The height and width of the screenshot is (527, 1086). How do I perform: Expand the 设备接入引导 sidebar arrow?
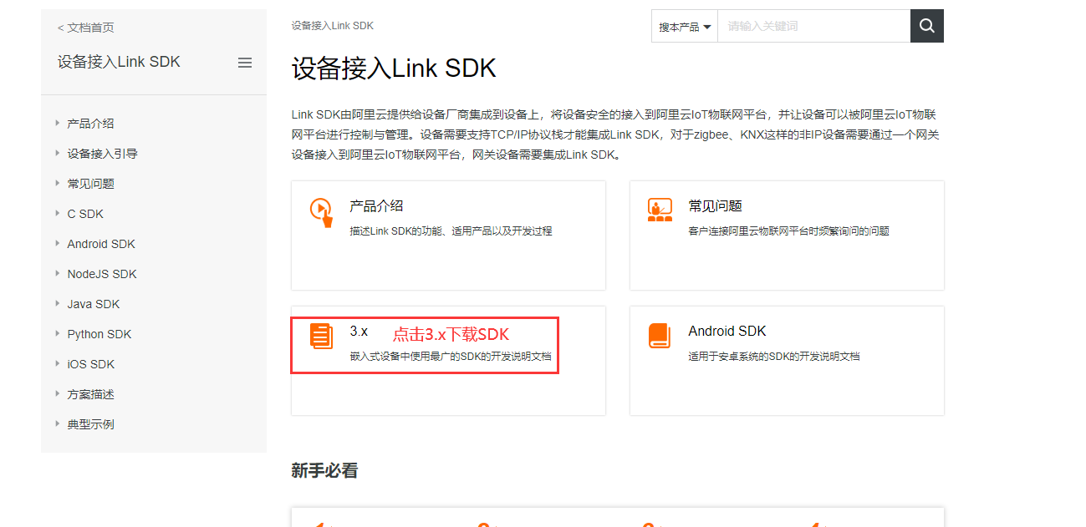pos(58,153)
